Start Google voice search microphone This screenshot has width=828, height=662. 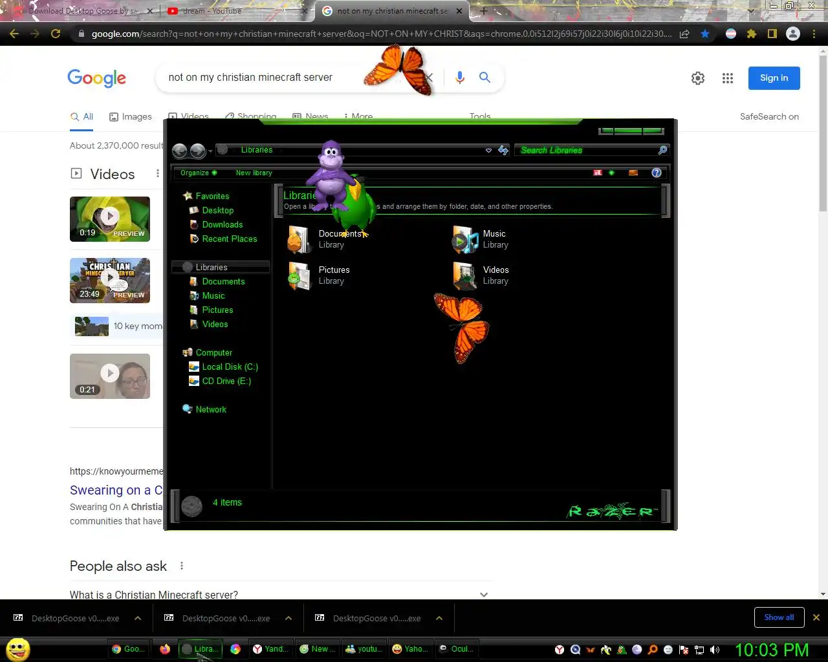click(x=460, y=78)
